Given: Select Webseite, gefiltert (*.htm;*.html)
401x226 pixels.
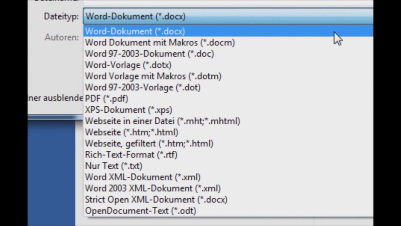Looking at the screenshot, I should (x=228, y=143).
